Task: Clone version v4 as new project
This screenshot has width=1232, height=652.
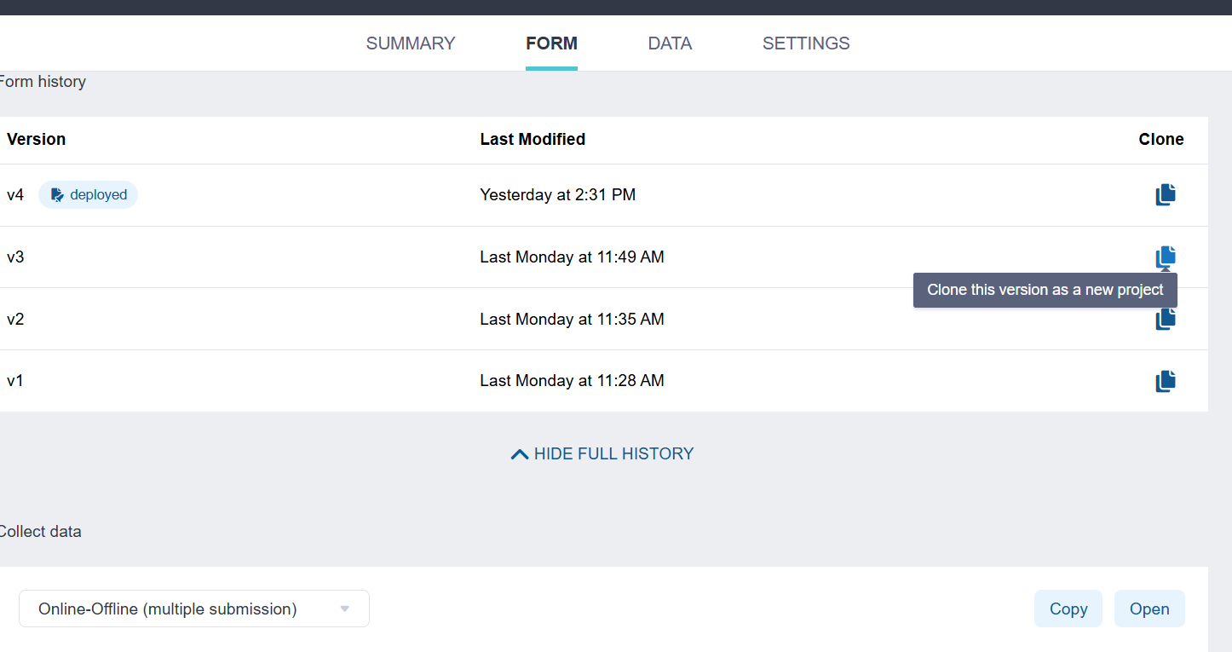Action: [1165, 195]
